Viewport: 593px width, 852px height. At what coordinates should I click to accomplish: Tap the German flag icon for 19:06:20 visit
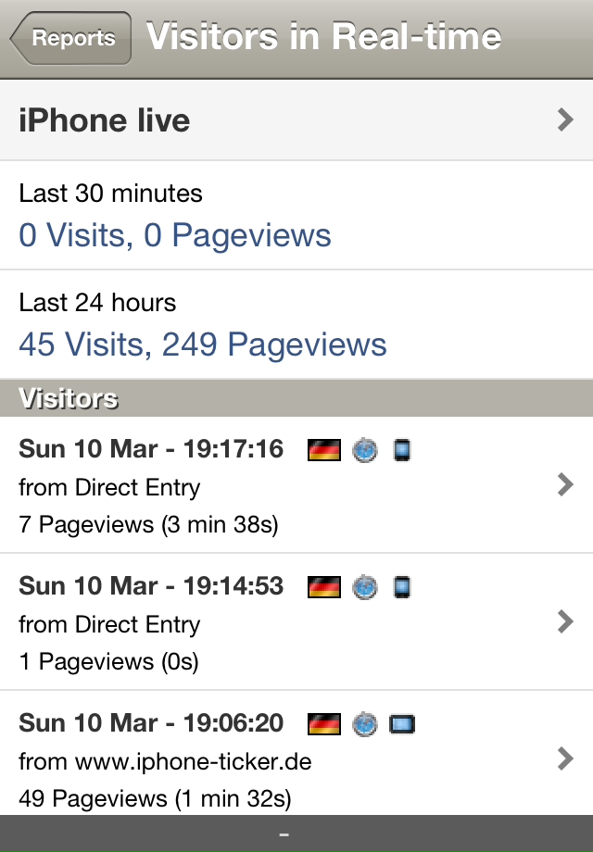pos(324,724)
